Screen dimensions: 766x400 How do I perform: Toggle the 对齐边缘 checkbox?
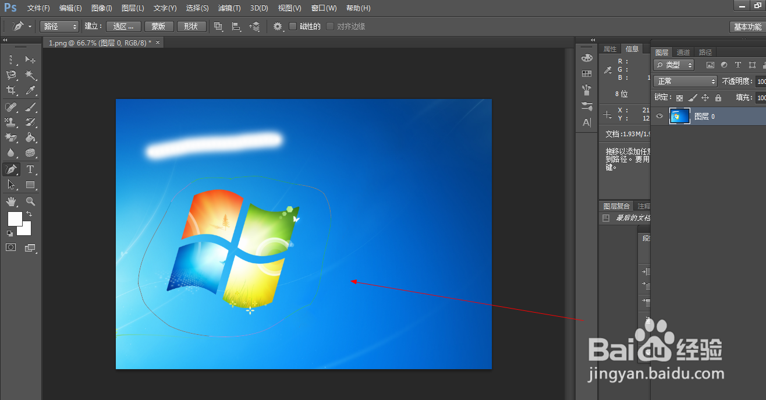(330, 26)
